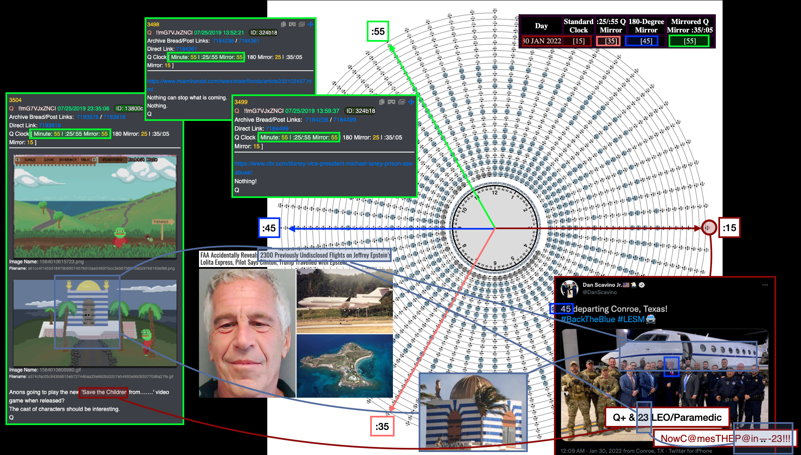Screen dimensions: 801x455
Task: Click the FAA Accidentally Reveals article headline
Action: [x=295, y=258]
